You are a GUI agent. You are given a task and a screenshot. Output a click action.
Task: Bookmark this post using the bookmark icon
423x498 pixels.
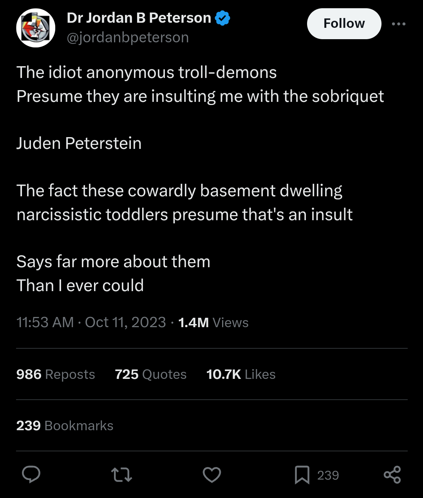[x=302, y=475]
